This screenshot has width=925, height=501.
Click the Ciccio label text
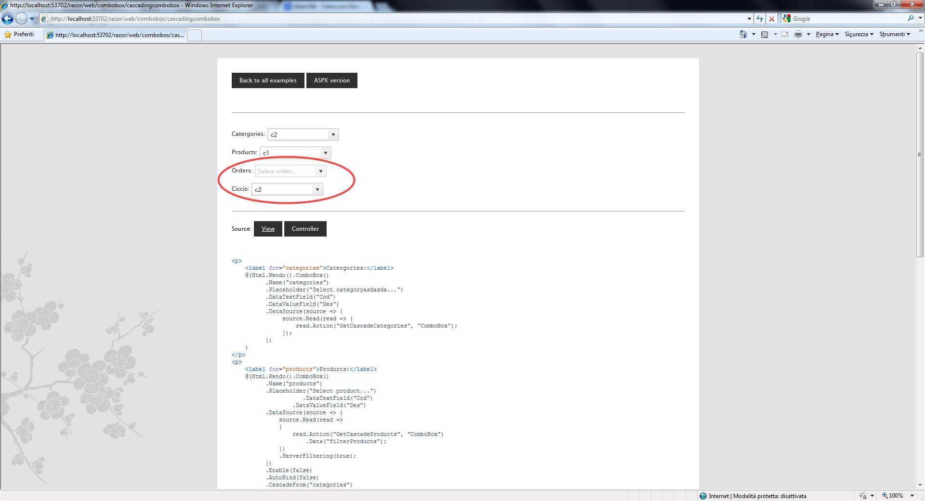pos(240,189)
